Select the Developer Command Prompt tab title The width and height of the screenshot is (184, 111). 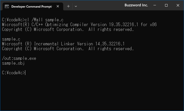32,7
